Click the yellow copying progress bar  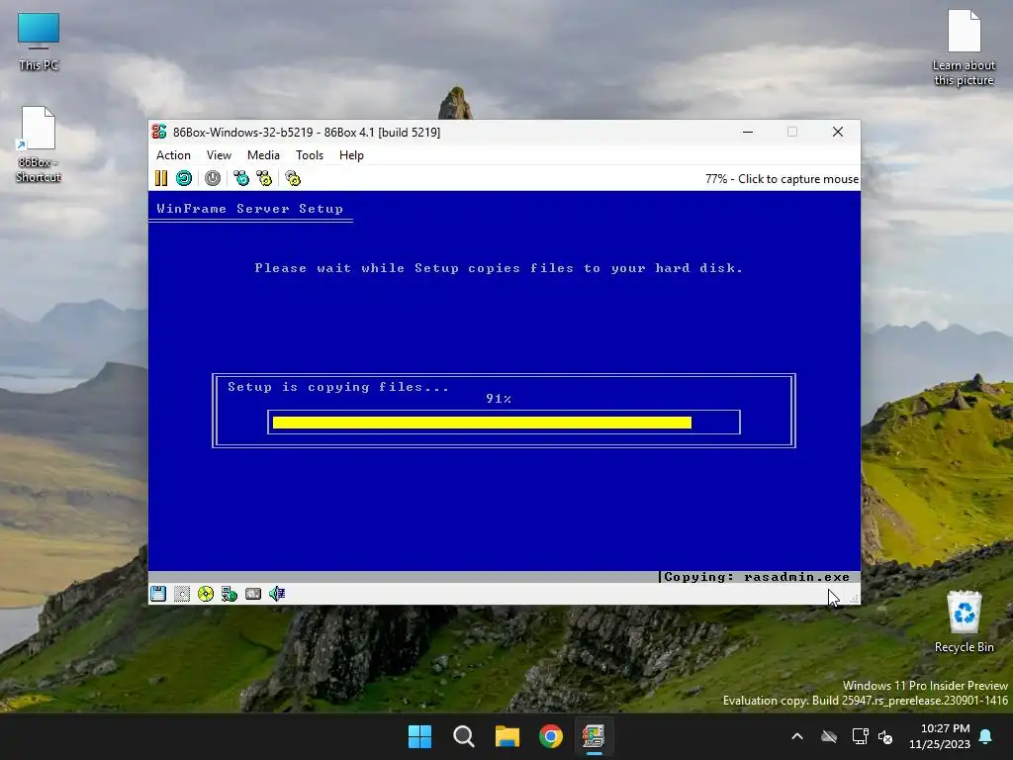click(482, 423)
